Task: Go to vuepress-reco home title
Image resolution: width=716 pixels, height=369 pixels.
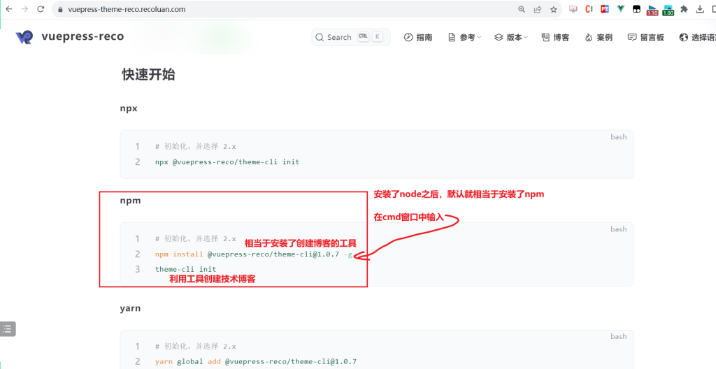Action: point(83,36)
